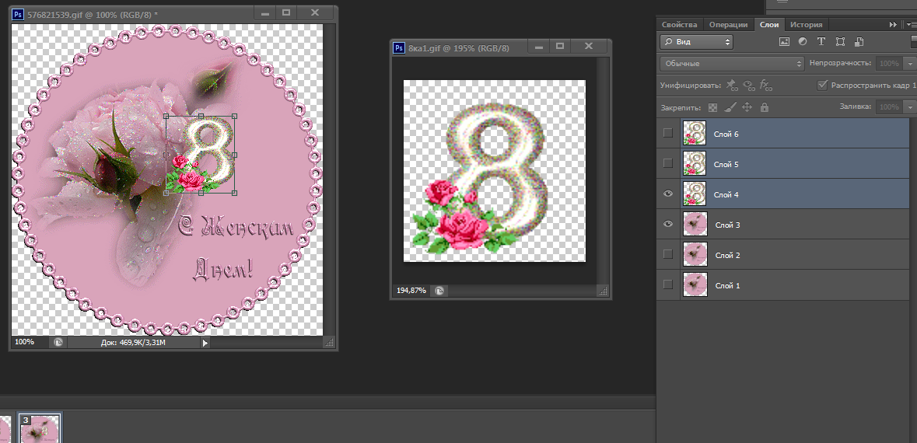Uncheck the Распространить кадр 1 checkbox
Screen dimensions: 917x443
coord(823,85)
